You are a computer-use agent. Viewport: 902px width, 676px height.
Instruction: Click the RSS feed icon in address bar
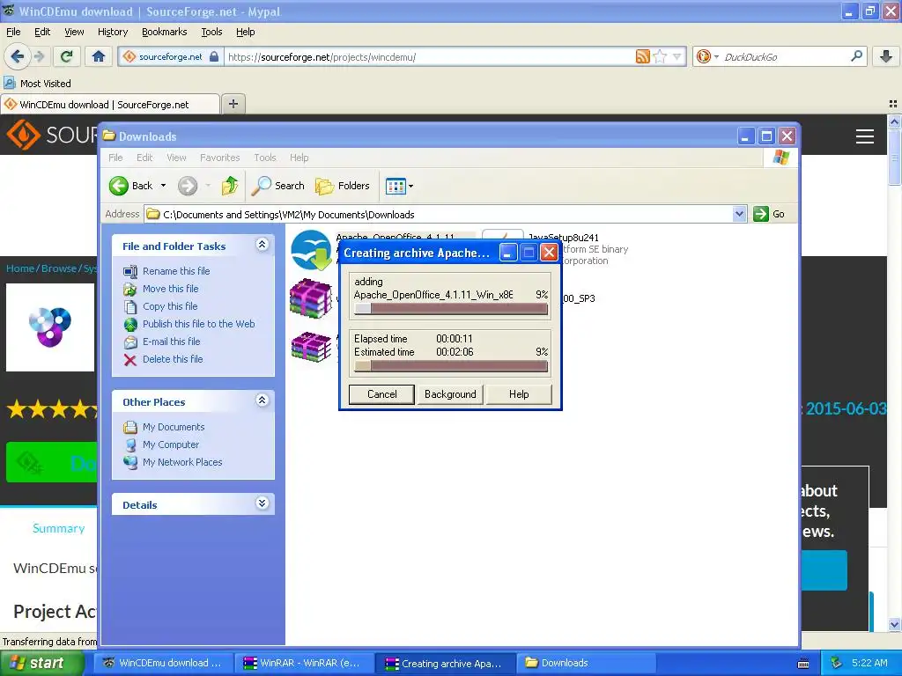pyautogui.click(x=642, y=56)
